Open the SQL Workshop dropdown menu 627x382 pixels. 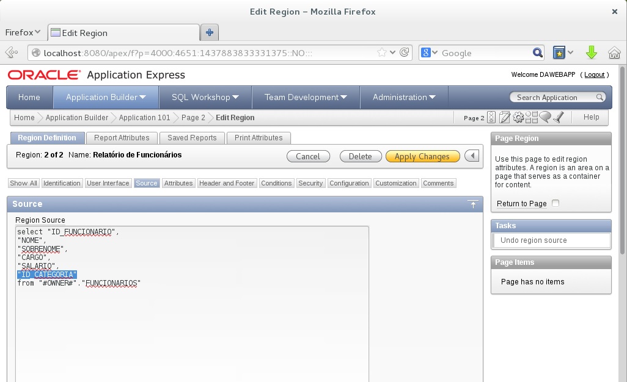[235, 97]
